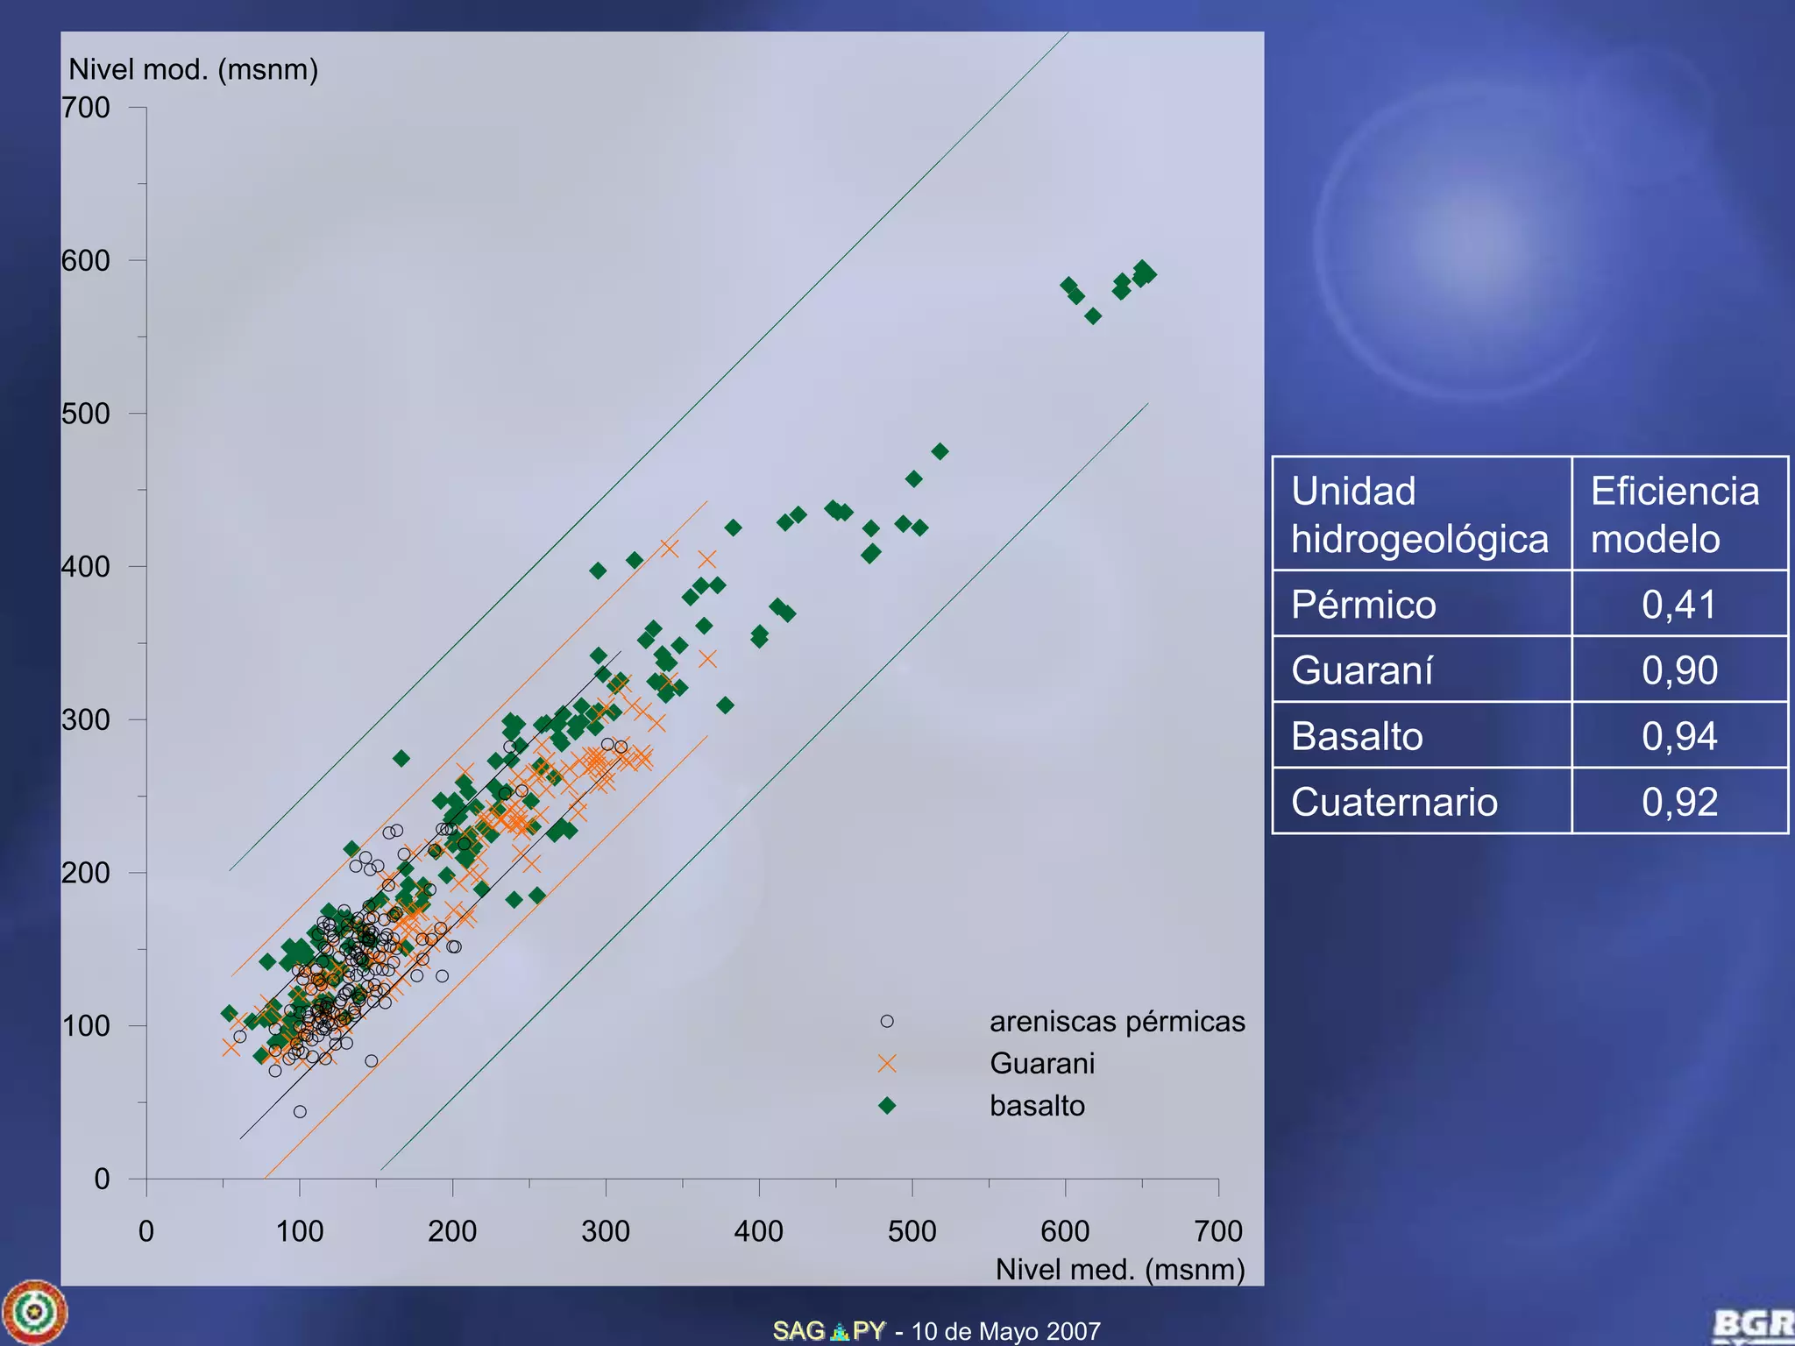Click the Eficiencia modelo column header
Viewport: 1795px width, 1346px height.
click(1675, 514)
